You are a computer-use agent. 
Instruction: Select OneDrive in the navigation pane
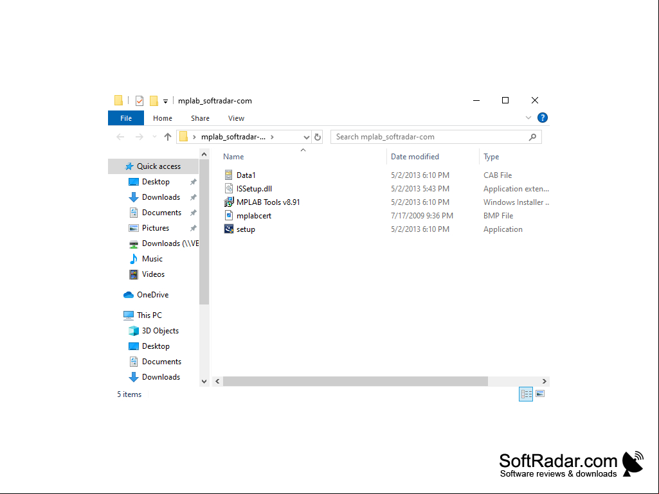click(152, 295)
